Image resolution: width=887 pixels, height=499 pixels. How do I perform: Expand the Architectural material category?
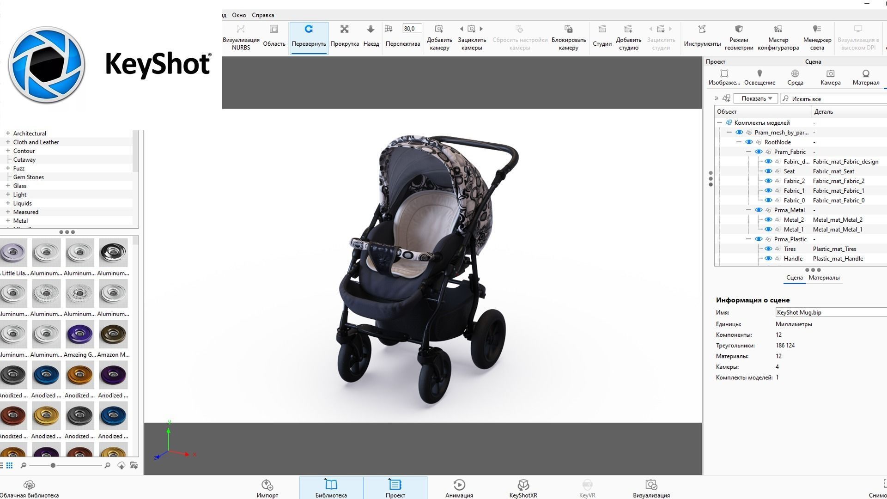point(8,133)
